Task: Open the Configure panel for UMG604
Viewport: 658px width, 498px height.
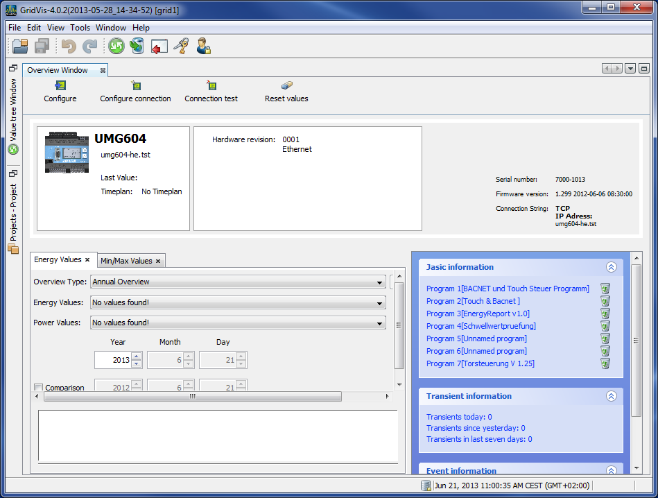Action: click(x=60, y=91)
